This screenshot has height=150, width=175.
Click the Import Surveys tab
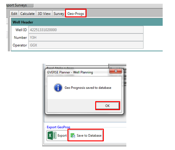(x=20, y=5)
